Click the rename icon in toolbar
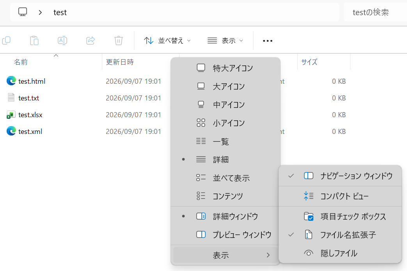The image size is (407, 271). coord(62,40)
